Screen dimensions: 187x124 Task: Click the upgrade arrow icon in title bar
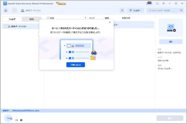pos(157,3)
